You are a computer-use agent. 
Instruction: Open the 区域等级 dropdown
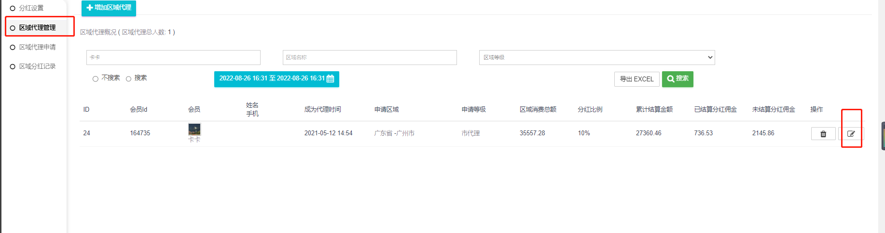pos(596,57)
